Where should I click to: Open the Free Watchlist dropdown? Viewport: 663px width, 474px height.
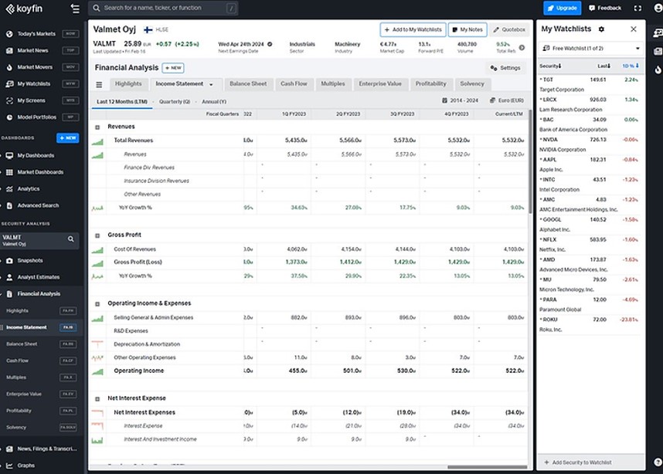click(x=590, y=48)
